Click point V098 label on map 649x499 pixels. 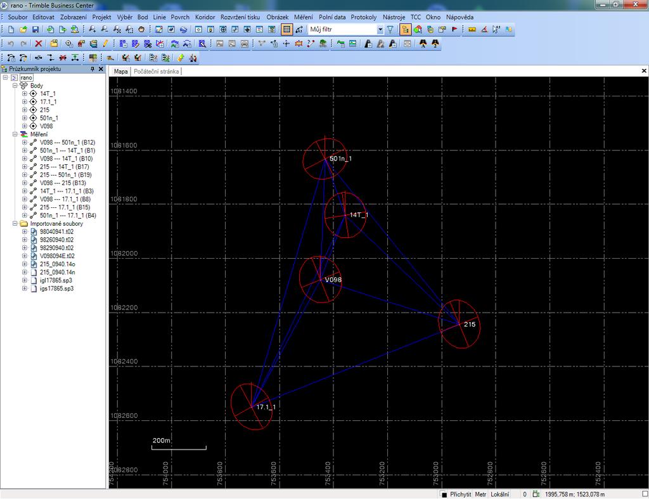(333, 280)
